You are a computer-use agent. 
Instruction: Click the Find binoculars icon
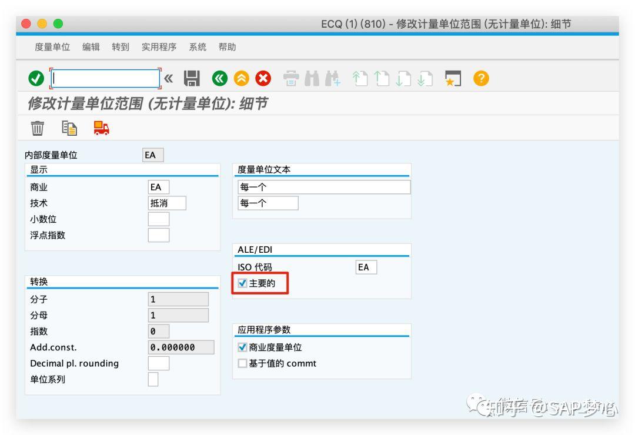312,78
